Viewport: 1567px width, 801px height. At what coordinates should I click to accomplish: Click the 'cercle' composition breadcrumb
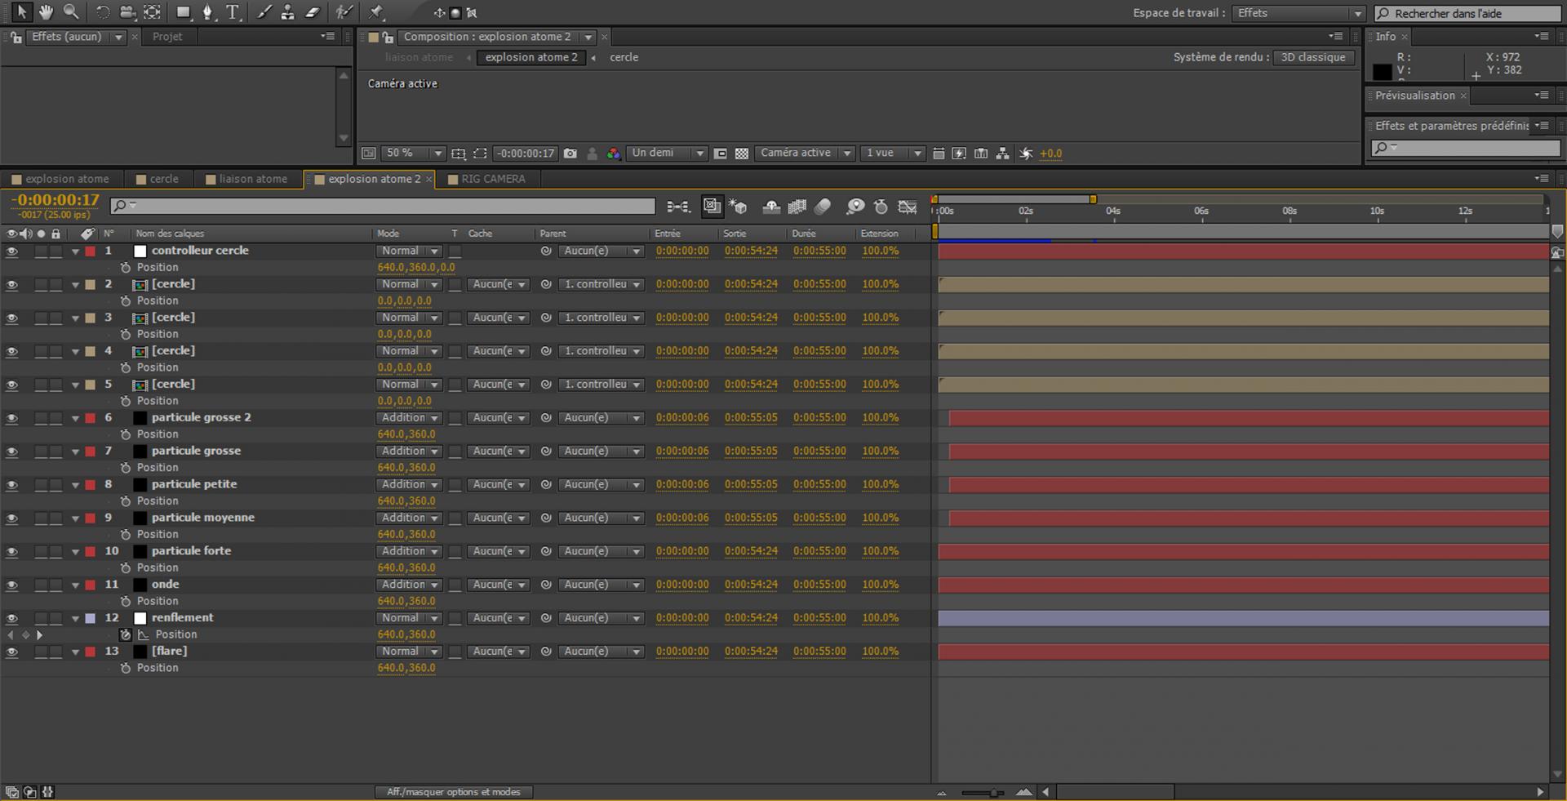(x=624, y=57)
